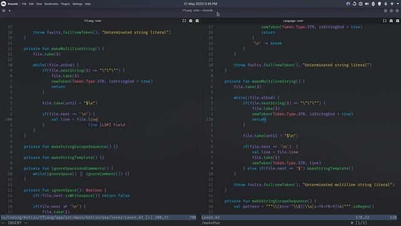
Task: Click 'private fun ignoreSpacesAndComments()' in left pane
Action: click(68, 168)
